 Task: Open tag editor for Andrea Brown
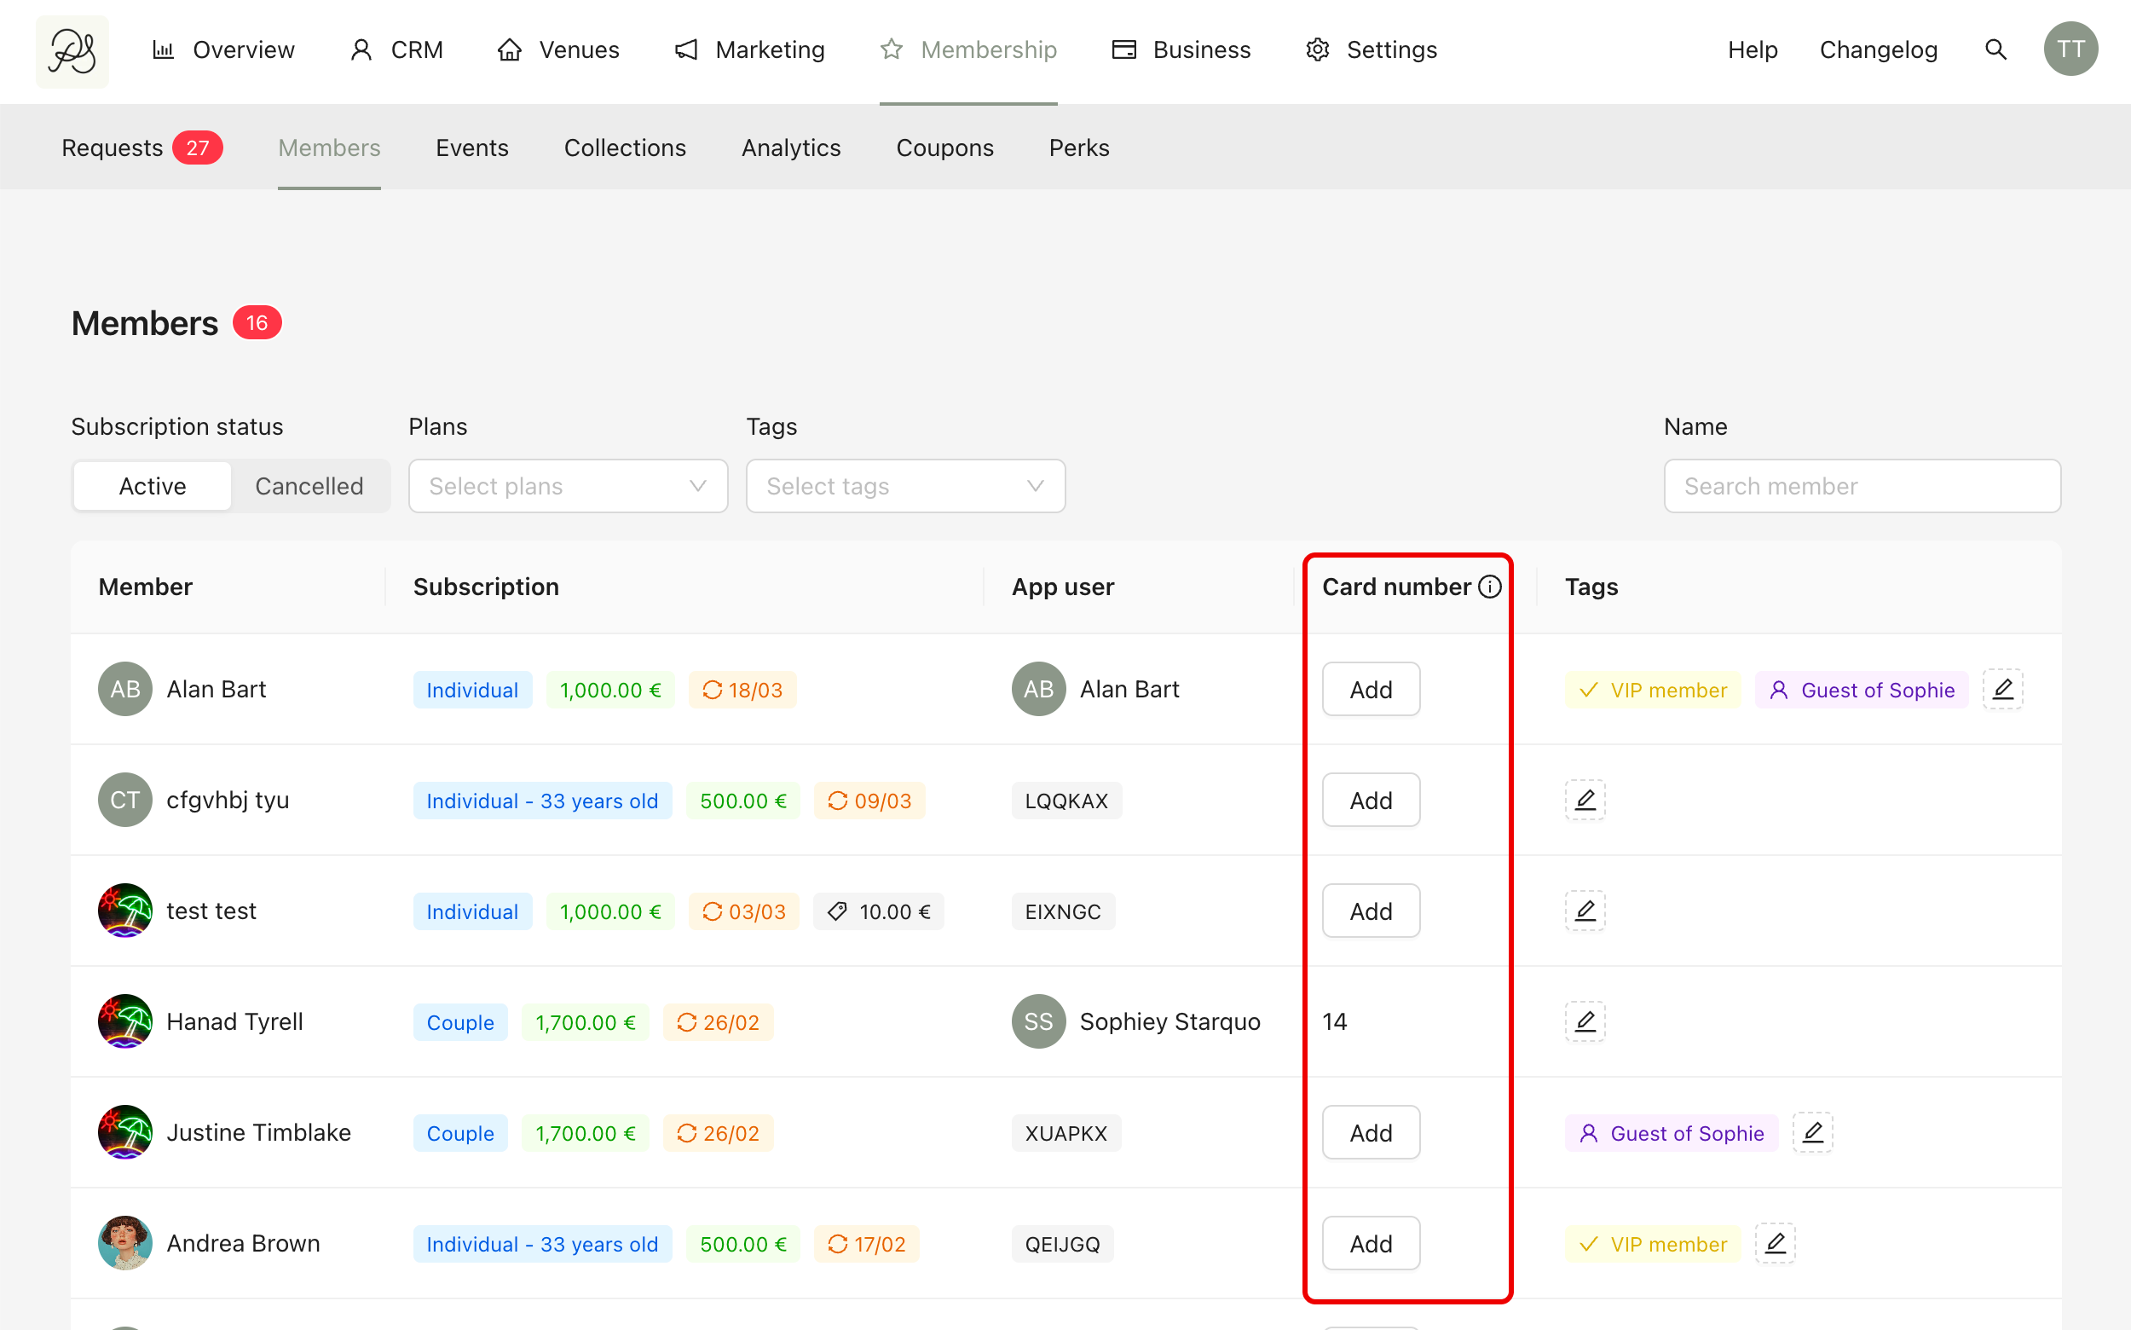click(1775, 1244)
